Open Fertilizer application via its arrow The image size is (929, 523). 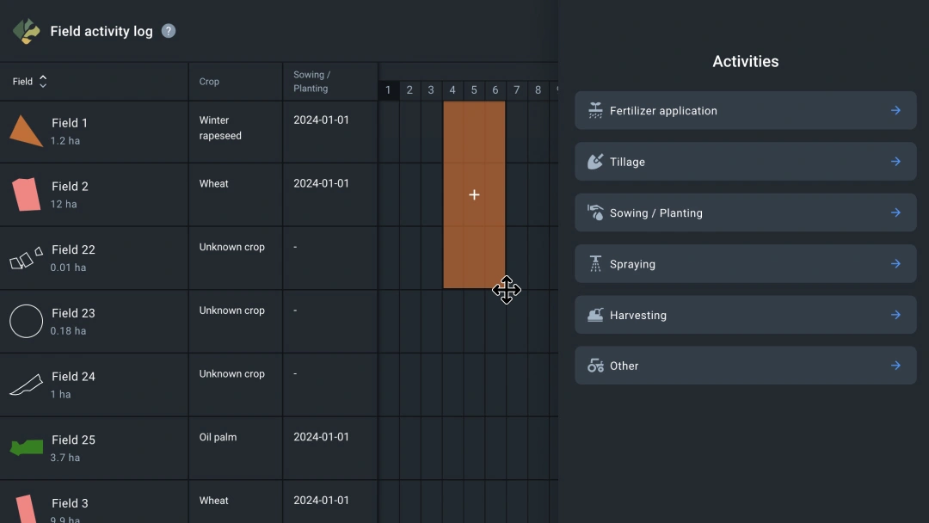point(894,110)
